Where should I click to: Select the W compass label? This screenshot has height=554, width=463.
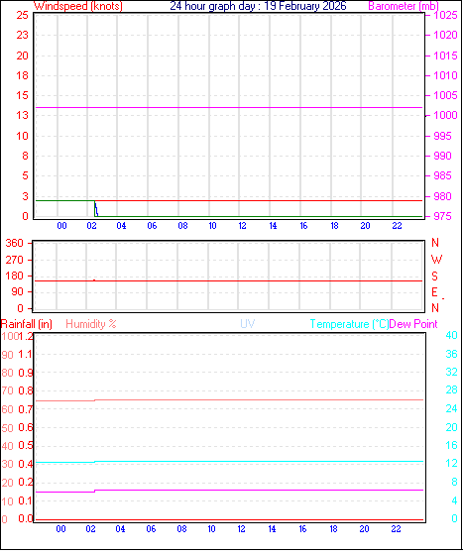pyautogui.click(x=436, y=260)
